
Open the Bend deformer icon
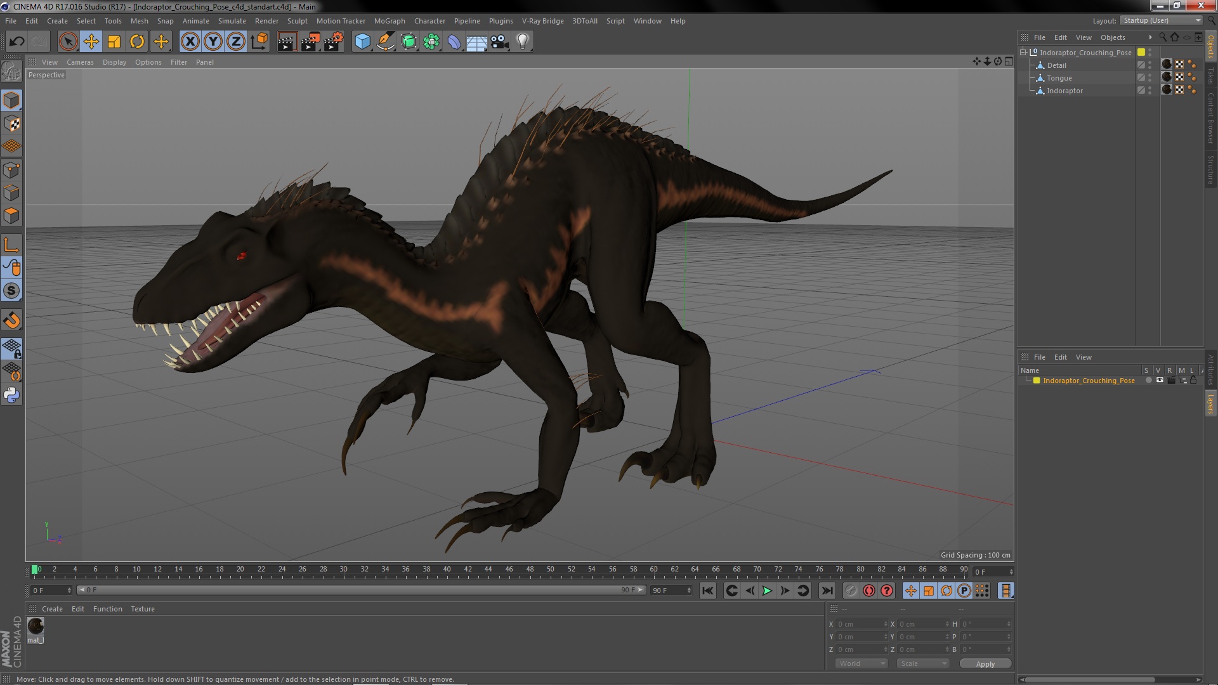454,42
